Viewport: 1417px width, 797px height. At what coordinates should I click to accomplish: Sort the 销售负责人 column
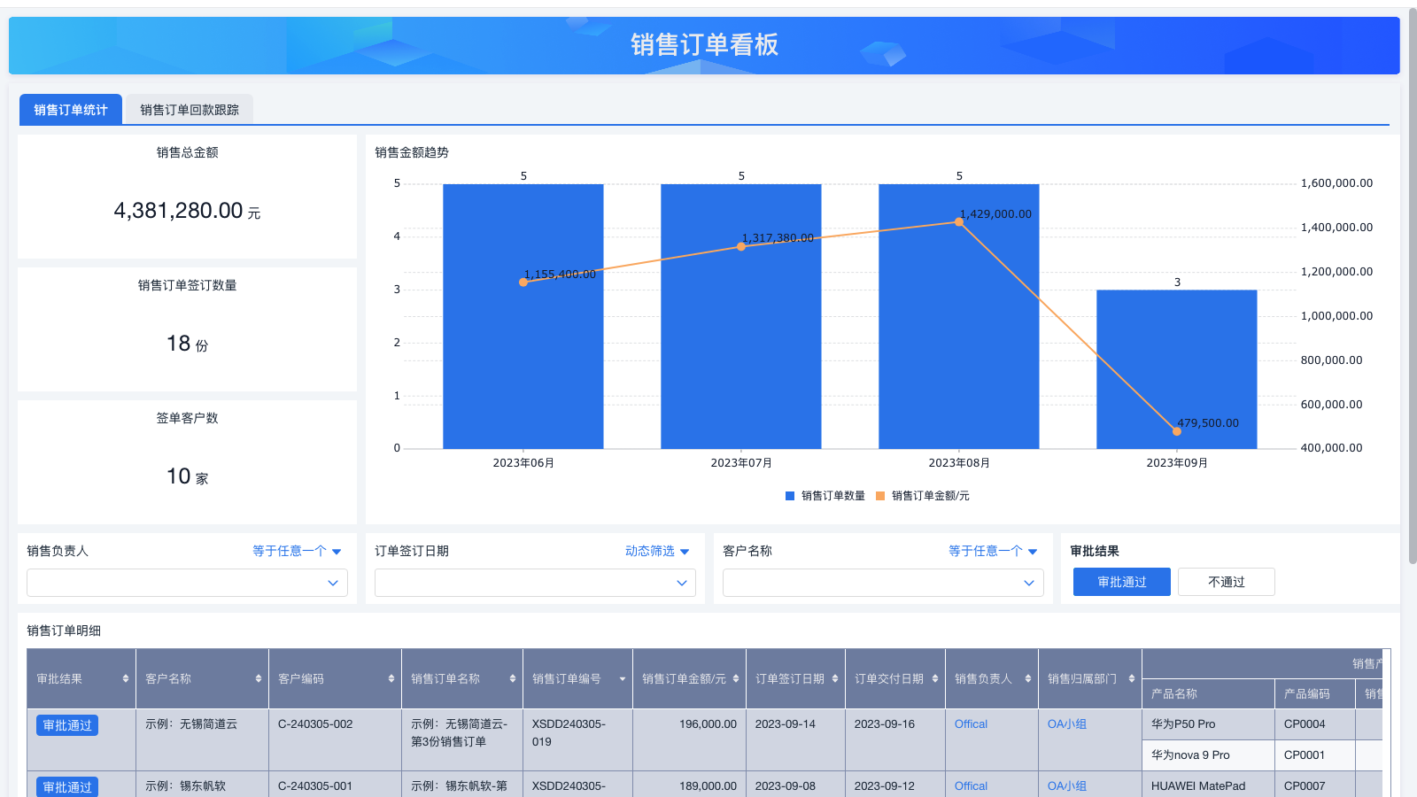1026,678
